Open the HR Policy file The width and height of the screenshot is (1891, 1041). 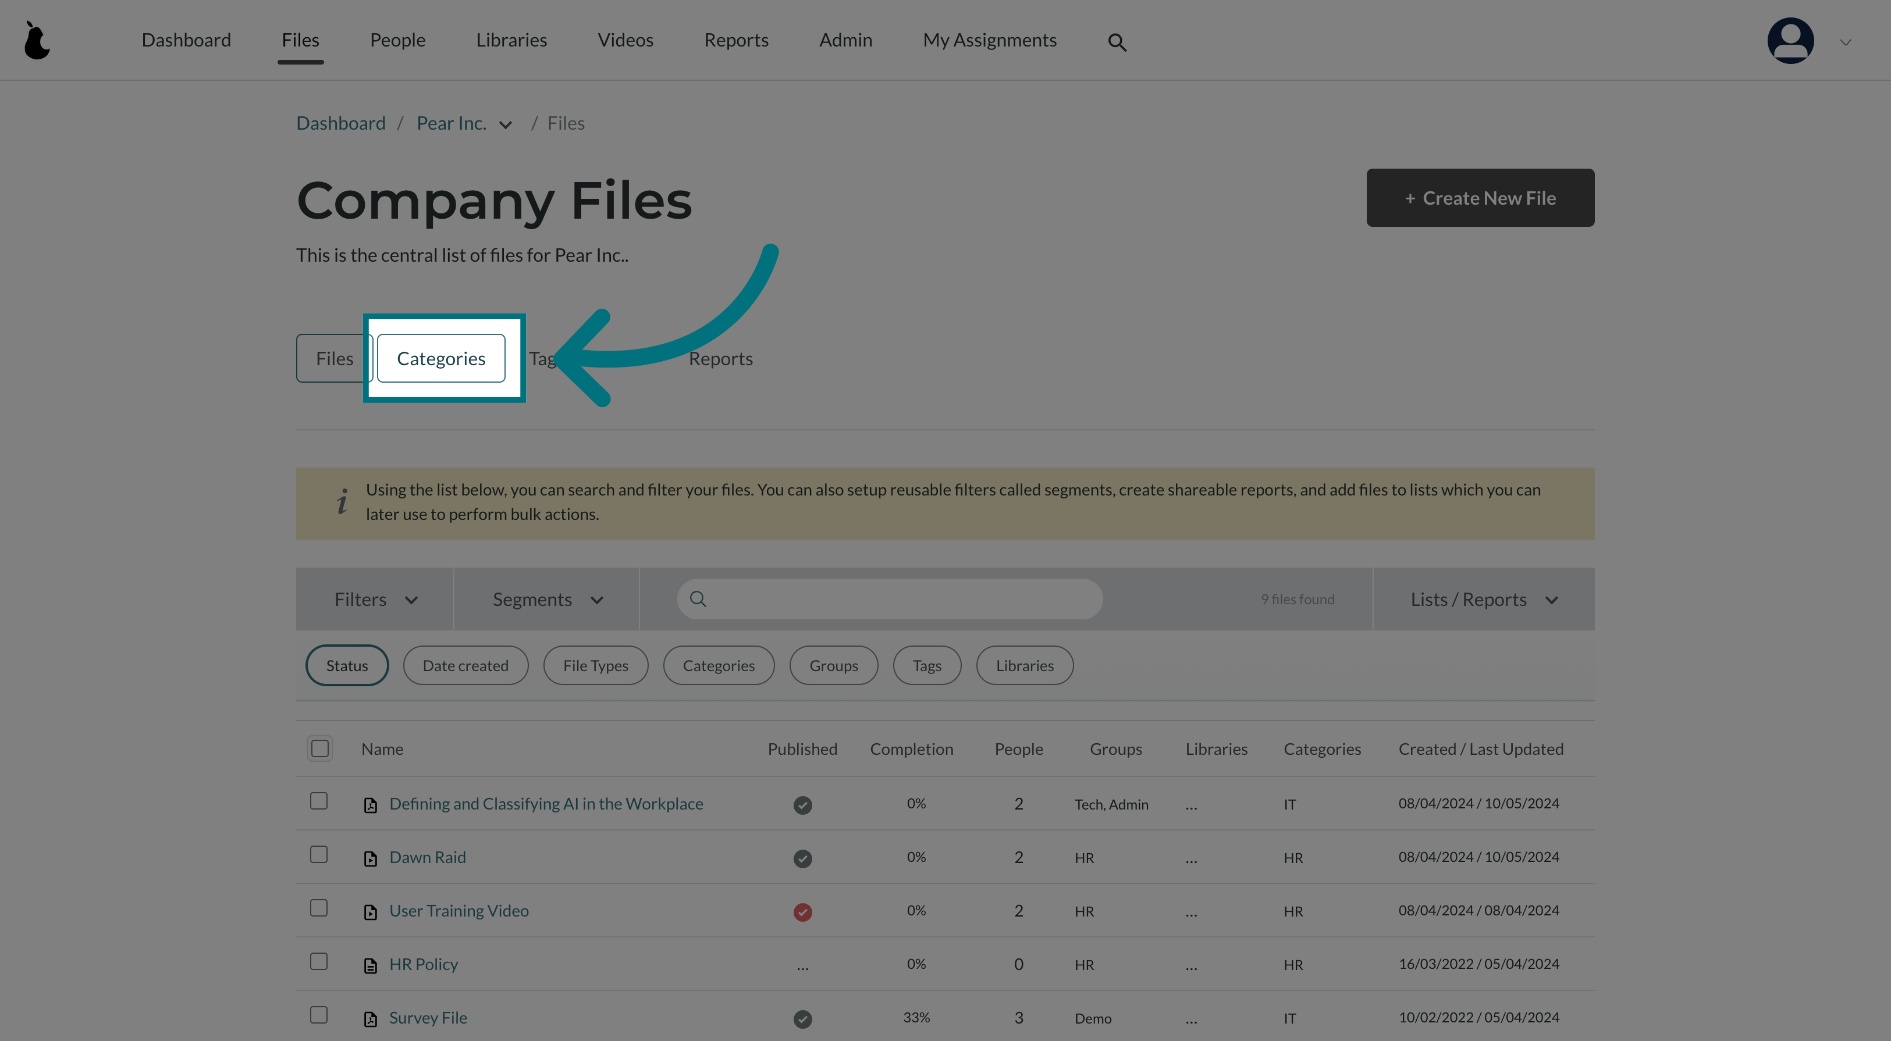point(423,964)
